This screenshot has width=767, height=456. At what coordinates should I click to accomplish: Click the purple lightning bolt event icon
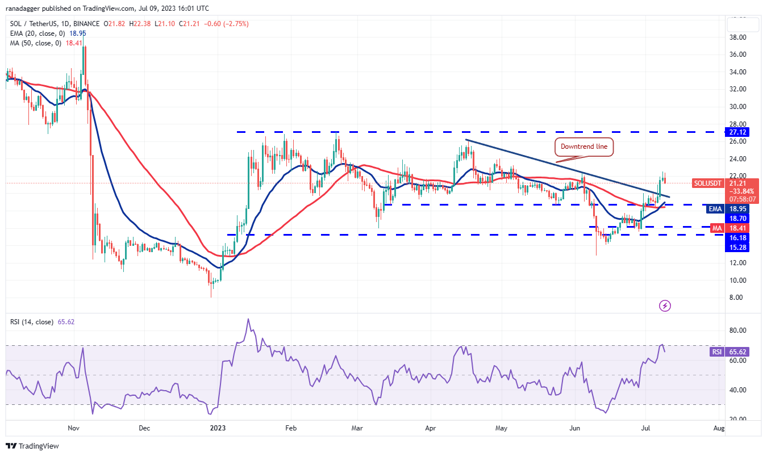(x=665, y=306)
